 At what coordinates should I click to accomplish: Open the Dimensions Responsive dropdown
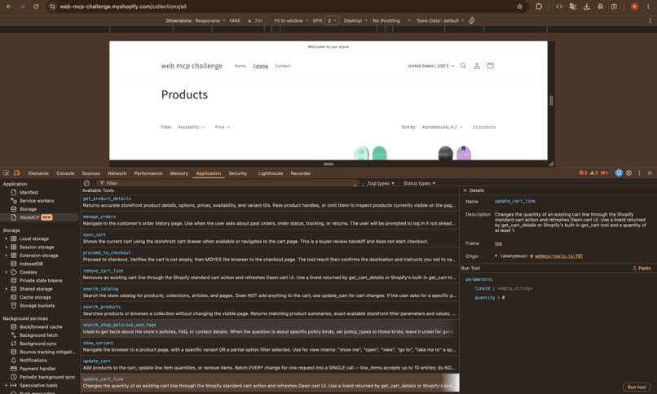210,20
